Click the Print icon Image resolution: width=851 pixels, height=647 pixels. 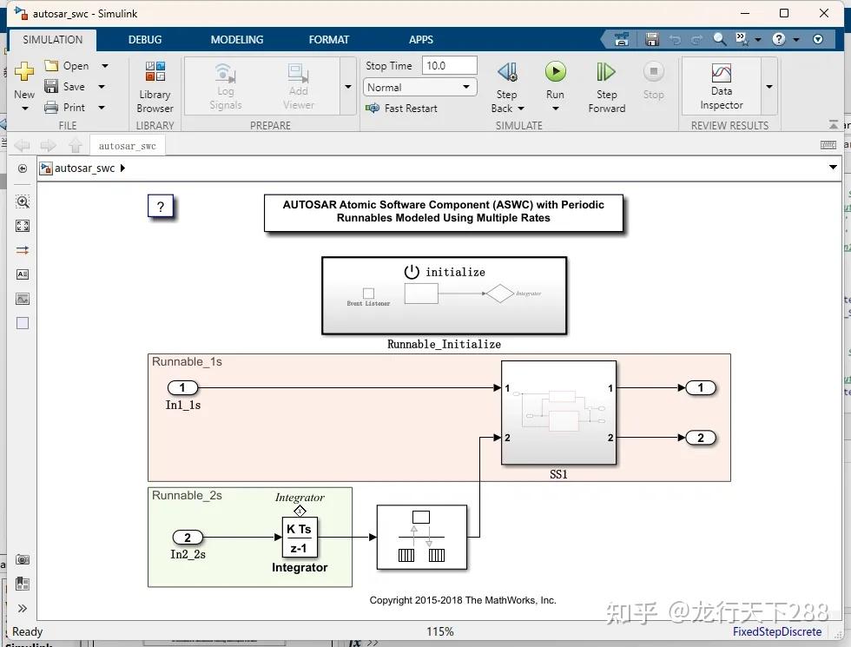pos(51,108)
